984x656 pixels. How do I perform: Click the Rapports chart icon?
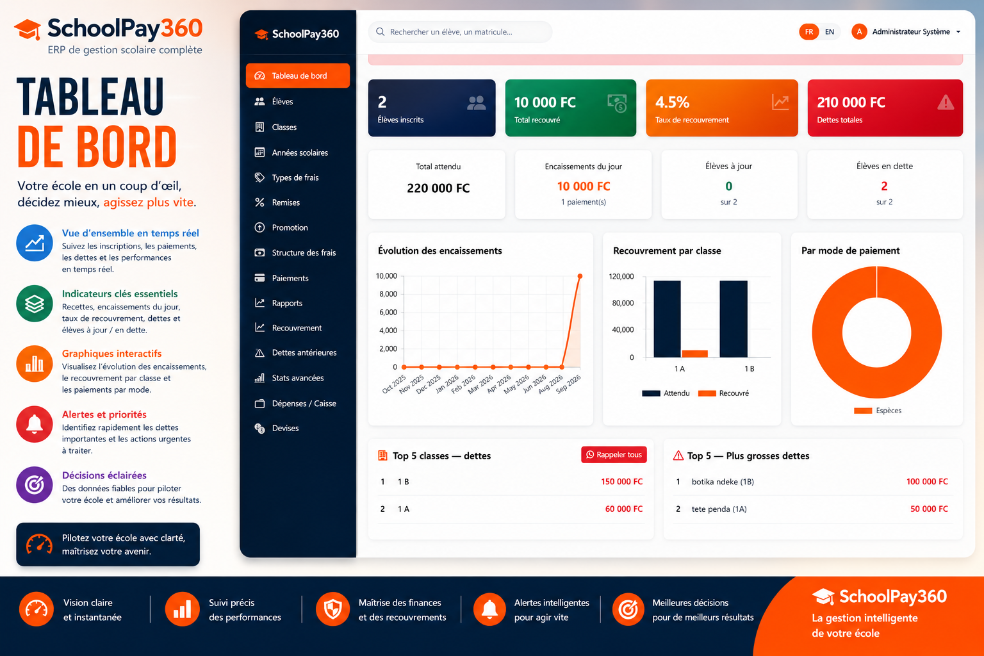[x=259, y=303]
